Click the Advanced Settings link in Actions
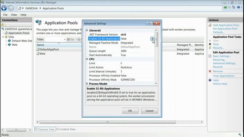The image size is (244, 137). (x=225, y=63)
